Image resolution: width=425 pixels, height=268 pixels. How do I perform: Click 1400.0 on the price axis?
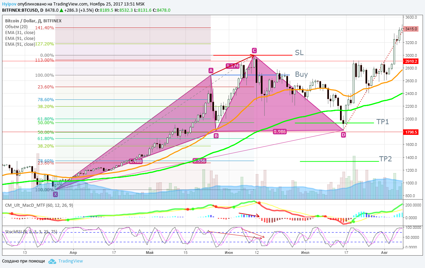pos(411,158)
